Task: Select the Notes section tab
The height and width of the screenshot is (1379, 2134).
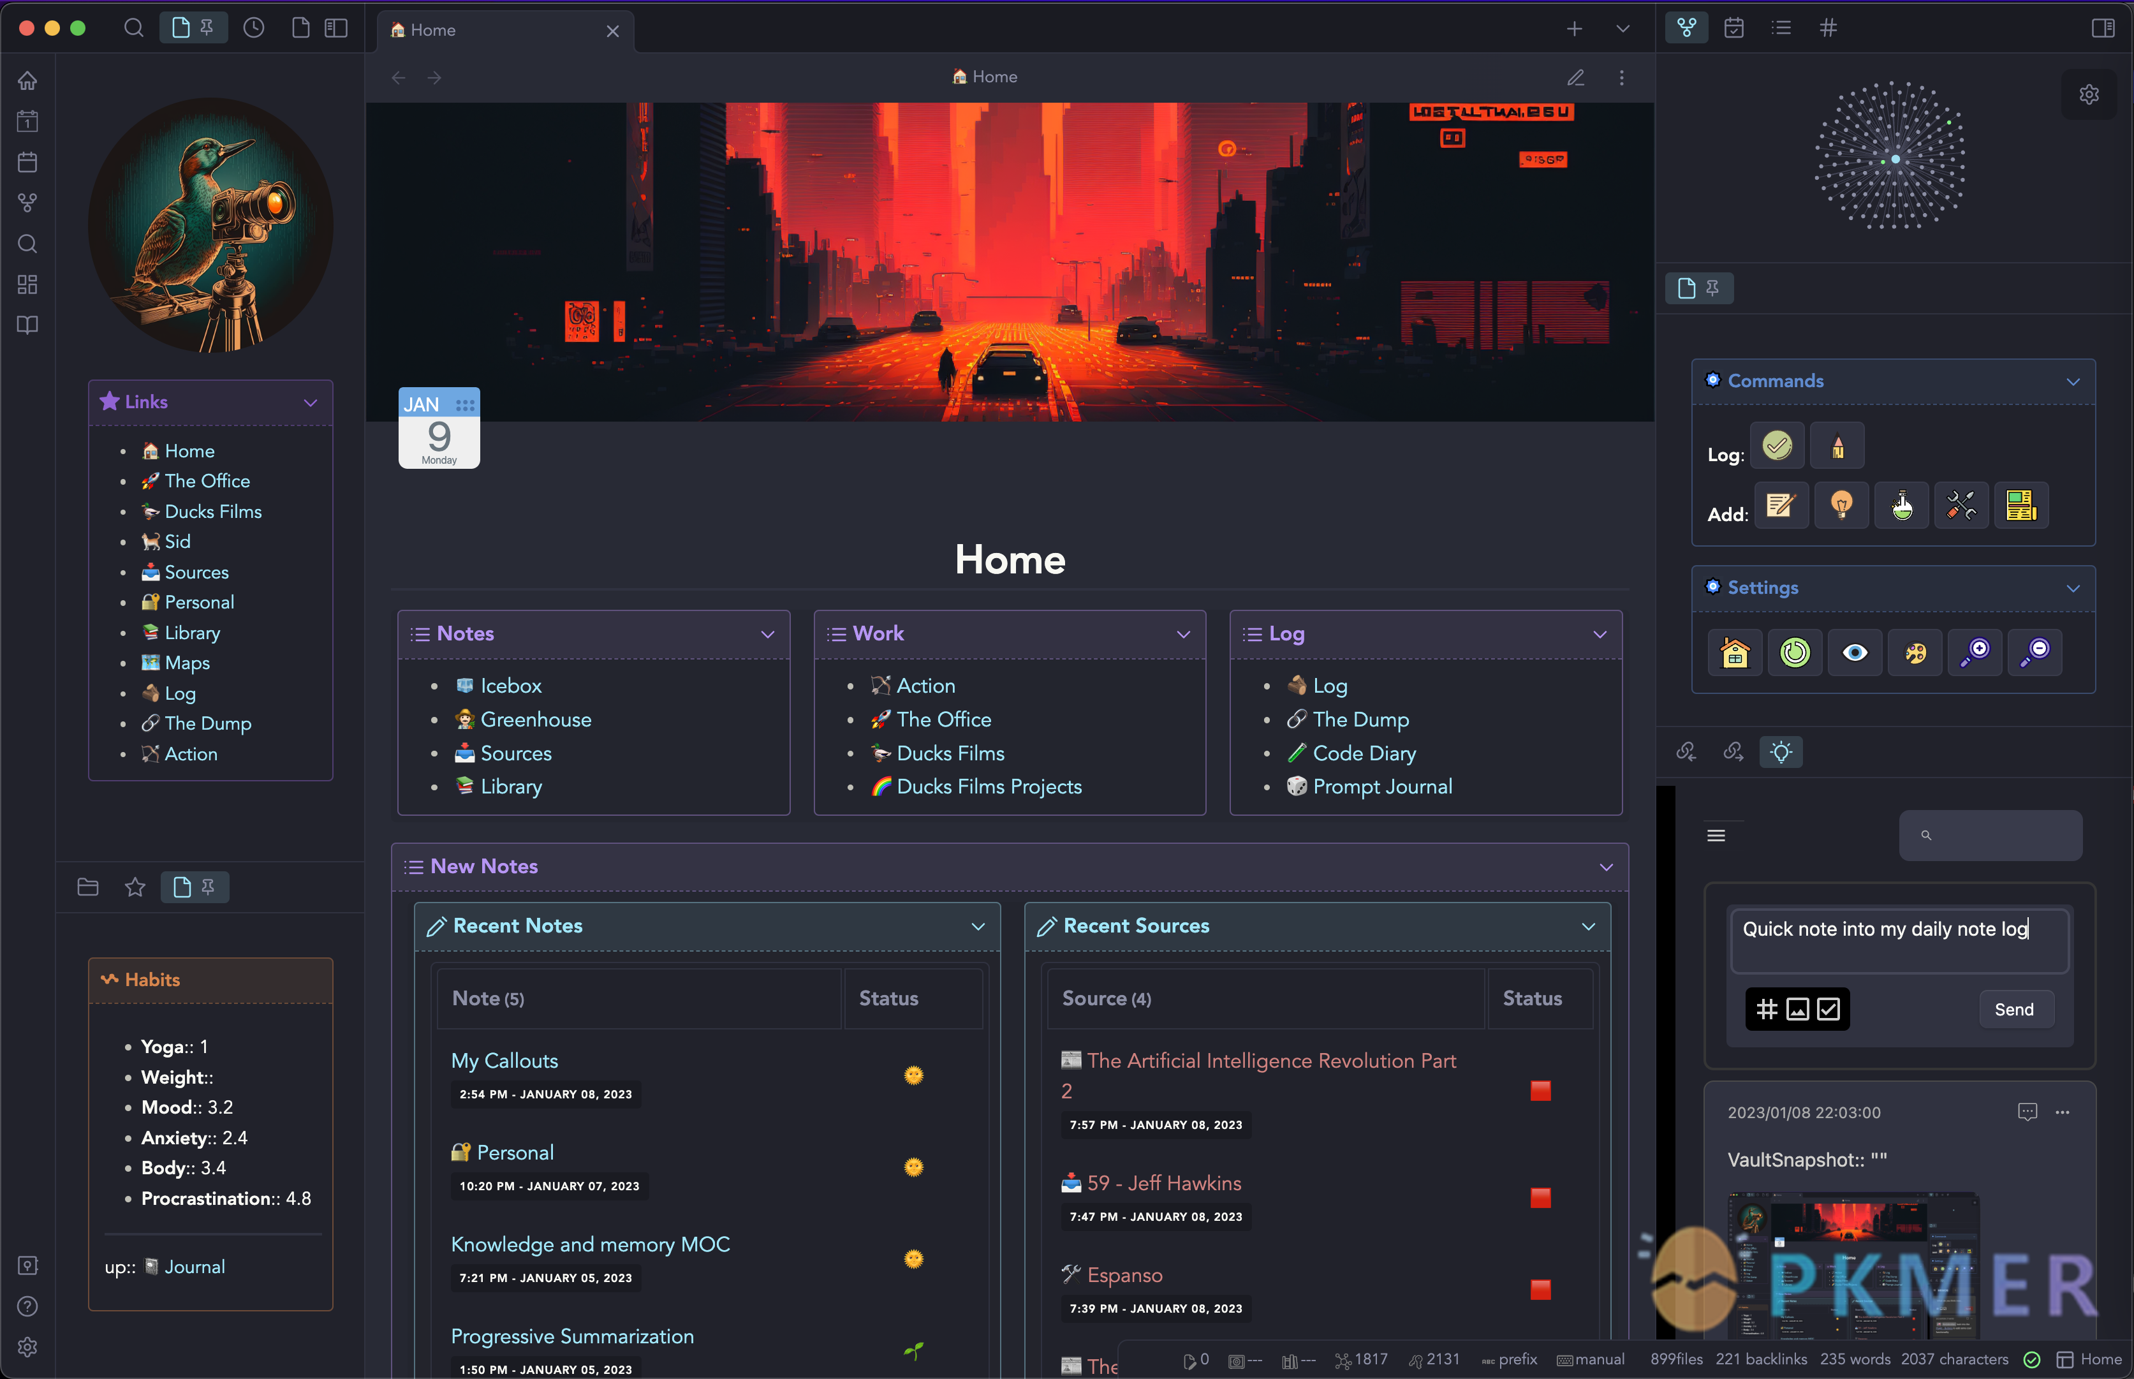Action: [464, 633]
